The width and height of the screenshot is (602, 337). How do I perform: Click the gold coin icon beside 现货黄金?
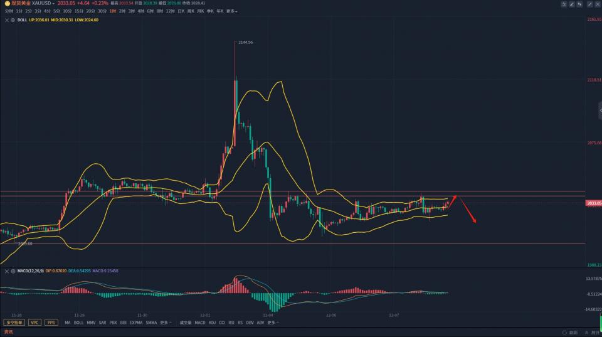[8, 3]
